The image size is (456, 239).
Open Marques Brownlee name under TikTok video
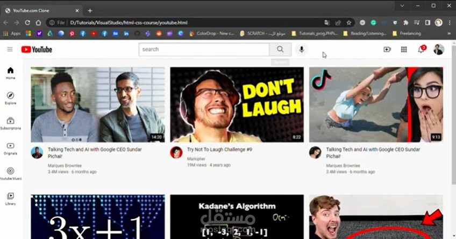pyautogui.click(x=343, y=166)
